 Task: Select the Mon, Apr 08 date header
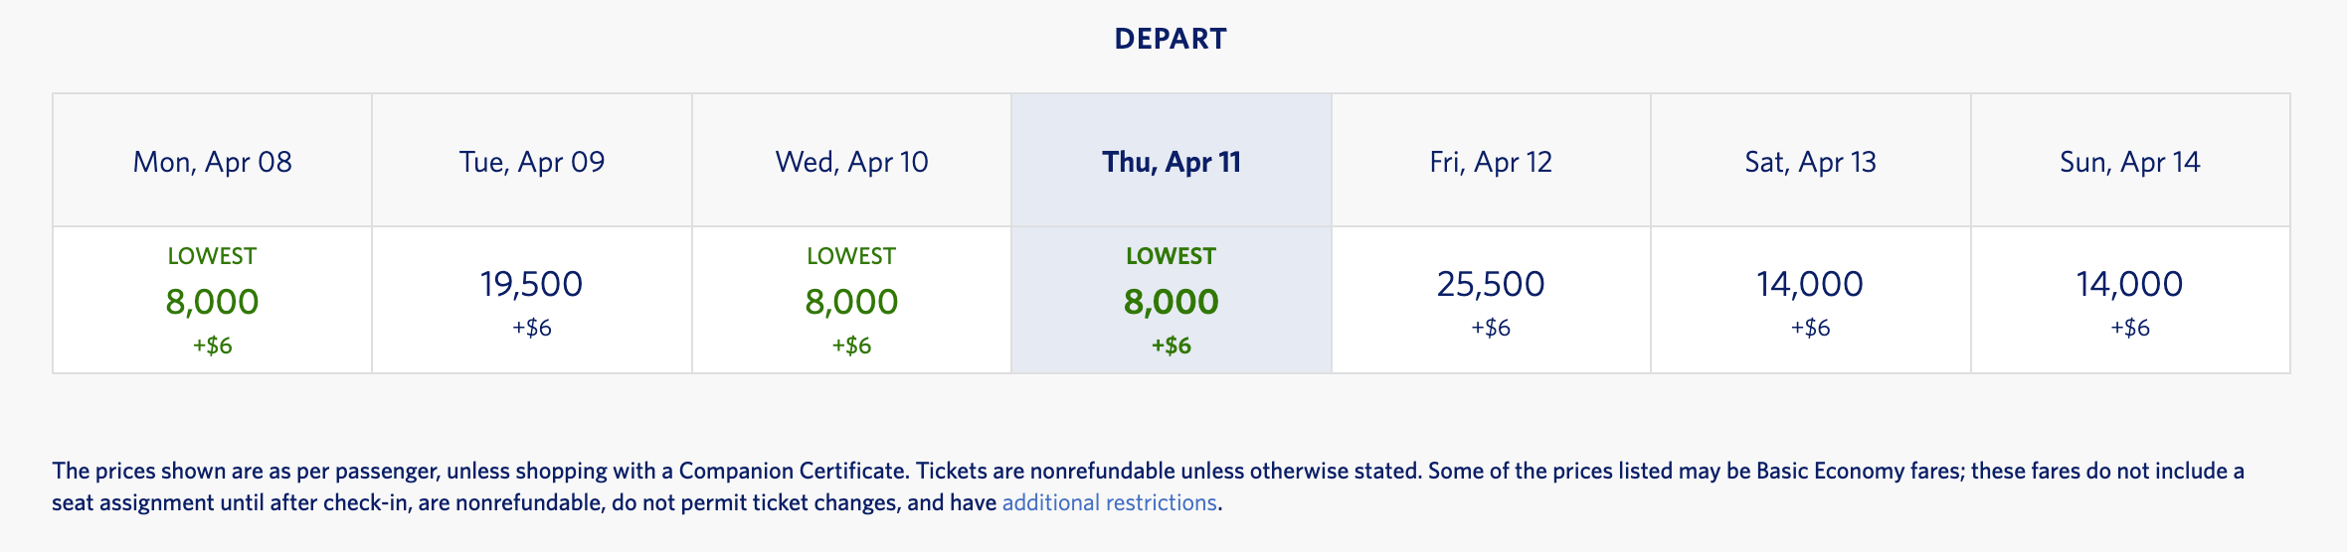[x=213, y=161]
